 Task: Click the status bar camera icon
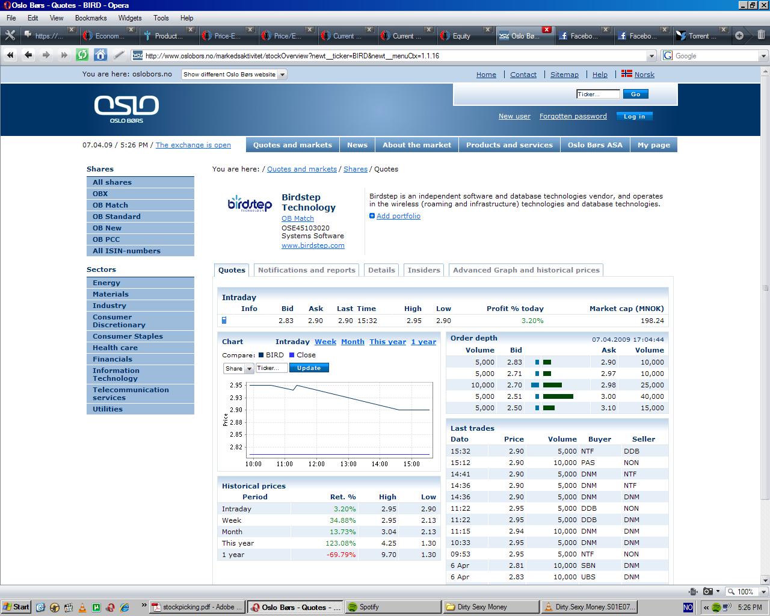[x=708, y=591]
